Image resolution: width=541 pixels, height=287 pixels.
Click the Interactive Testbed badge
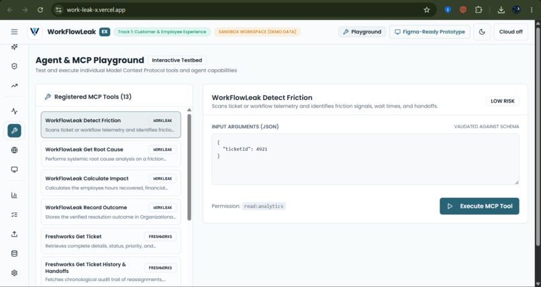tap(177, 60)
